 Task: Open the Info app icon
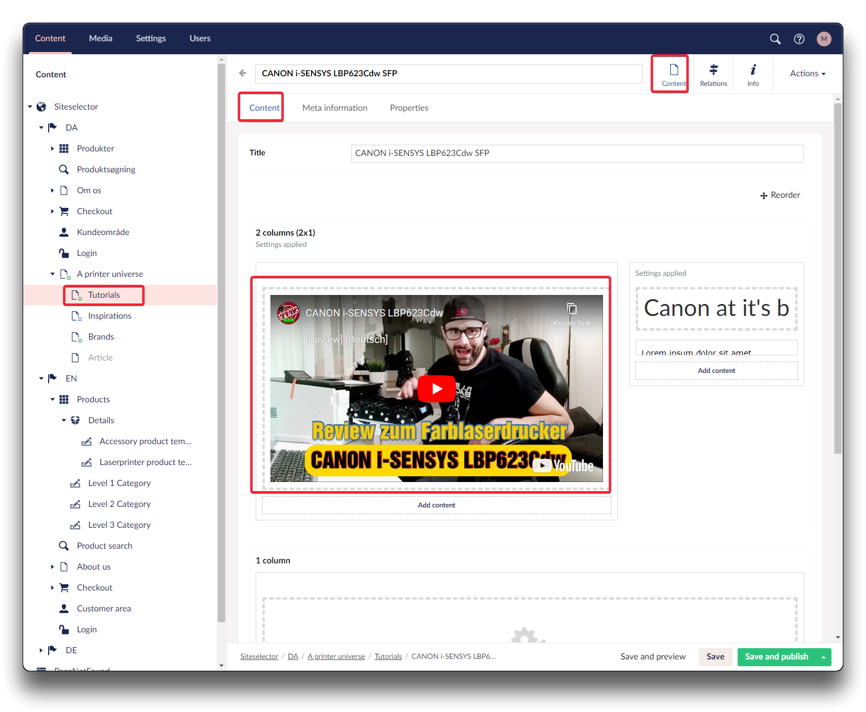[x=753, y=74]
